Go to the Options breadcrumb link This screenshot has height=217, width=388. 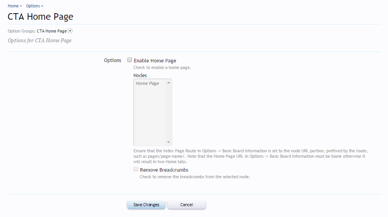[x=33, y=6]
